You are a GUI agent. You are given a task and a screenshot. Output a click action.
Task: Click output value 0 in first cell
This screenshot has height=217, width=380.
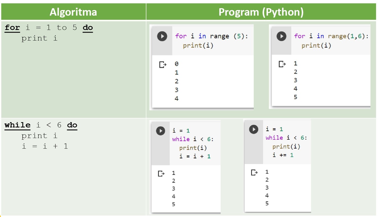[x=177, y=64]
